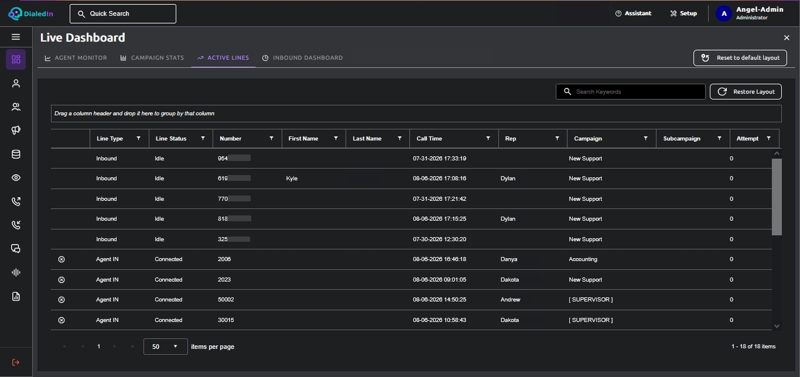The image size is (800, 377).
Task: Open the items per page dropdown
Action: [x=166, y=347]
